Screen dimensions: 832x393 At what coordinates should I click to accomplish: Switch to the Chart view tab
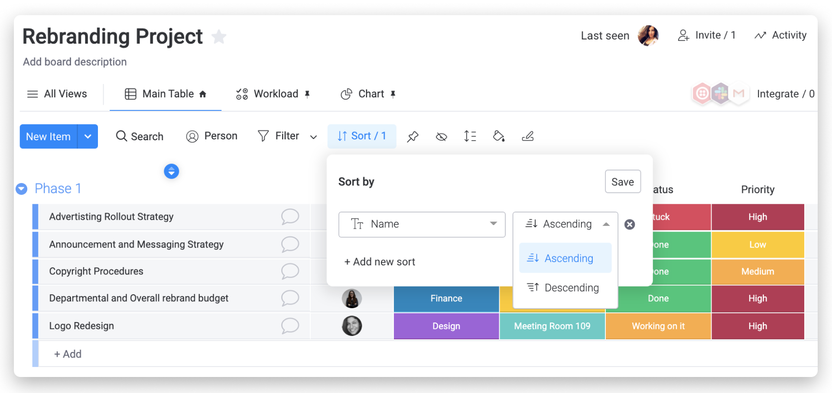[x=368, y=94]
